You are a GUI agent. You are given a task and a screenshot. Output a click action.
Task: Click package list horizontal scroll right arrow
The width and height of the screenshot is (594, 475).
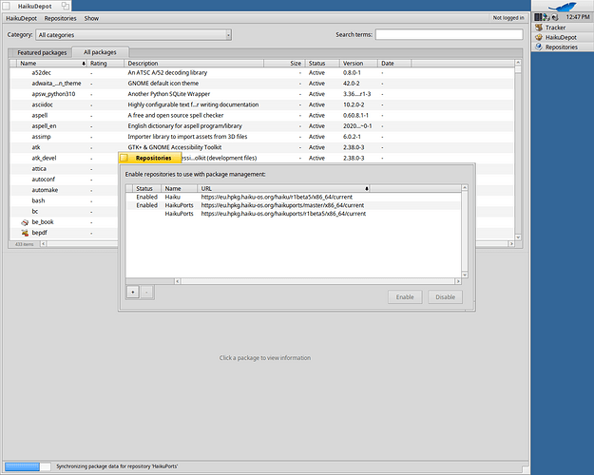click(511, 244)
